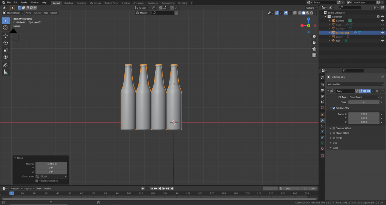The image size is (386, 205).
Task: Switch to the Sculpting workspace tab
Action: coord(81,3)
